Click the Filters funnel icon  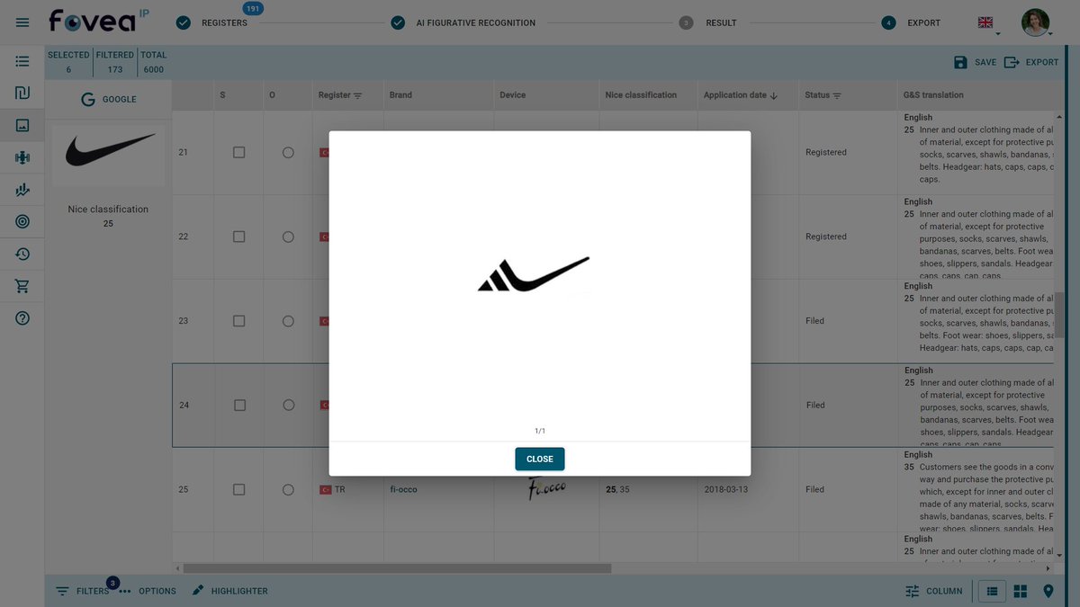click(x=62, y=591)
